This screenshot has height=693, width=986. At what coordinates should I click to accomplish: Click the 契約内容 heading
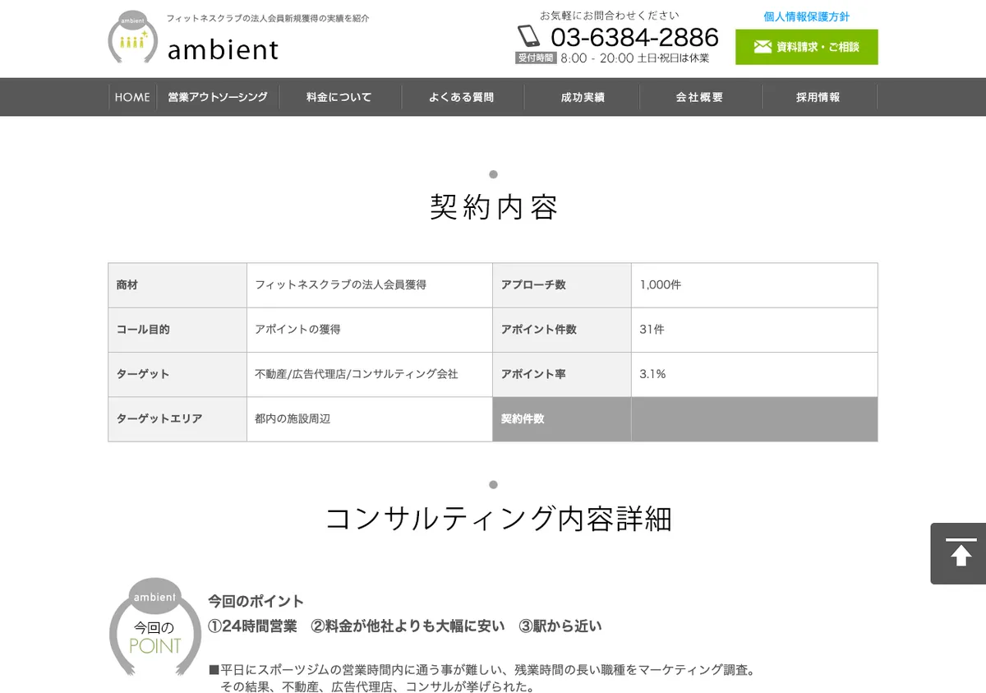pyautogui.click(x=494, y=207)
